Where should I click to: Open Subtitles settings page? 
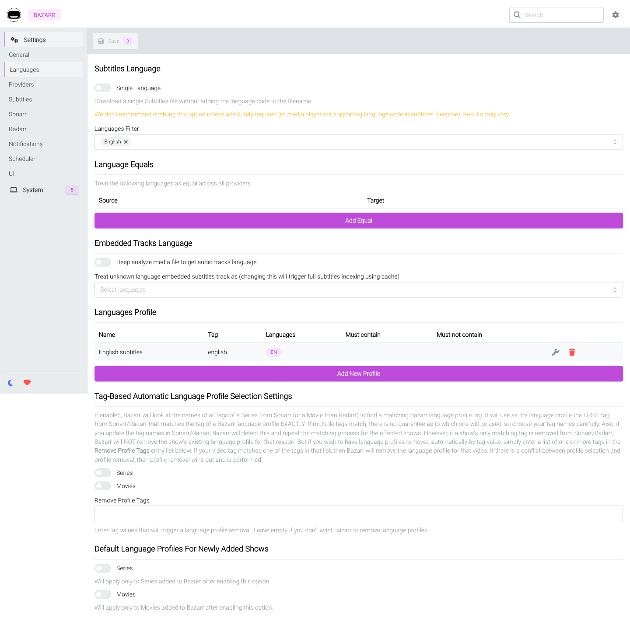tap(44, 99)
